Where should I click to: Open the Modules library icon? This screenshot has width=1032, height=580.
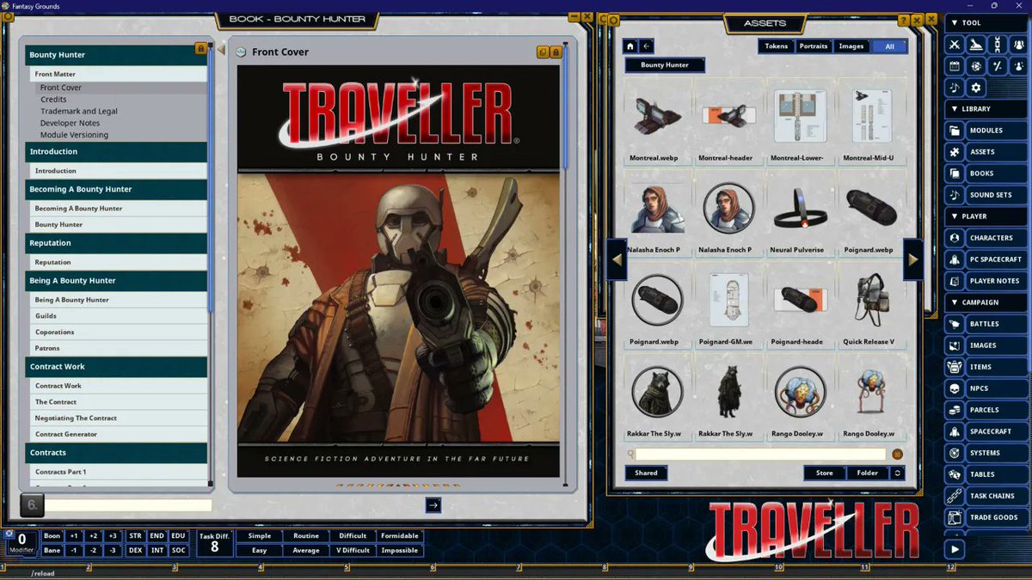pyautogui.click(x=954, y=131)
